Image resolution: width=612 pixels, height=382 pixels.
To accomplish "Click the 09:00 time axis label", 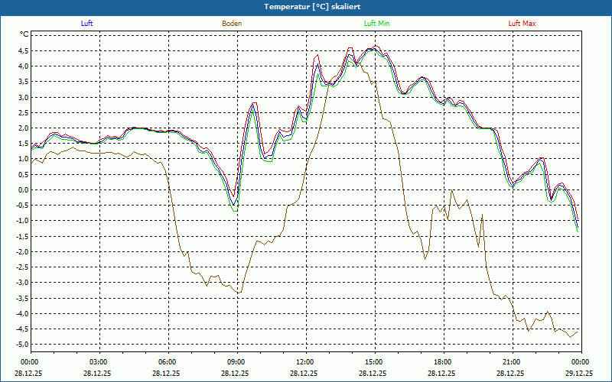I will 236,362.
